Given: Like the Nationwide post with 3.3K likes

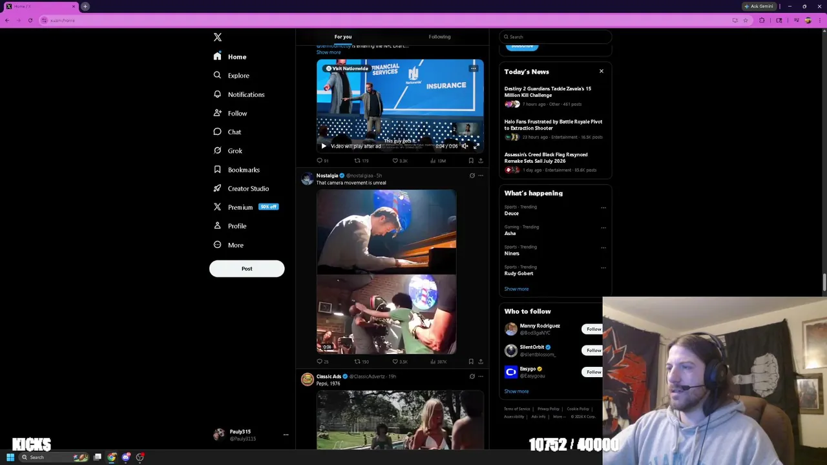Looking at the screenshot, I should tap(400, 161).
